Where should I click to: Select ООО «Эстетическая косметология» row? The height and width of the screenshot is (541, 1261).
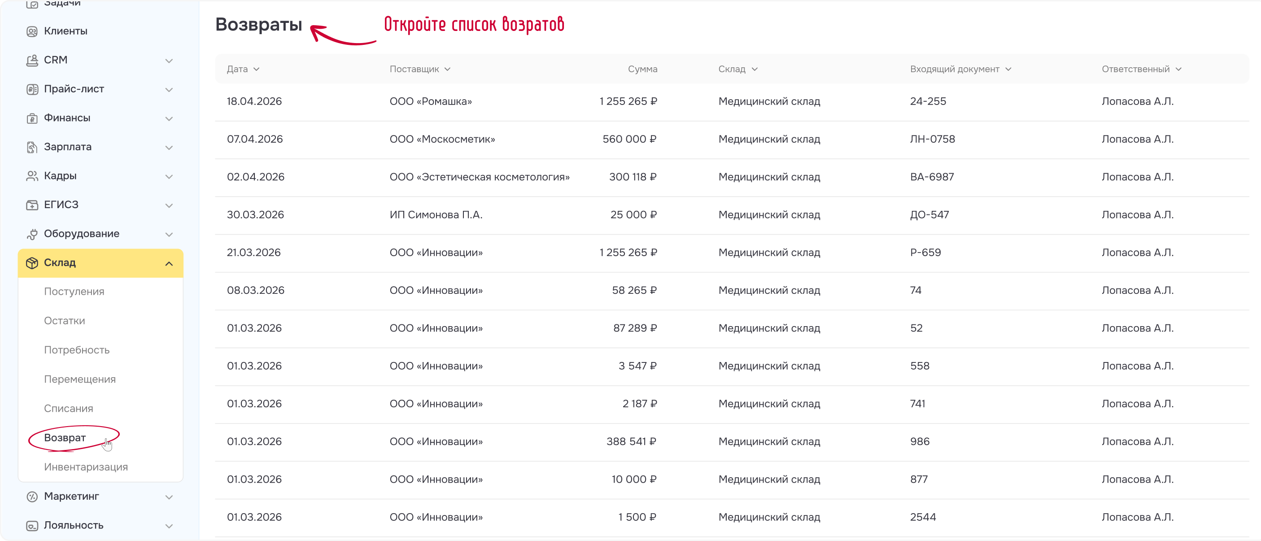click(732, 177)
